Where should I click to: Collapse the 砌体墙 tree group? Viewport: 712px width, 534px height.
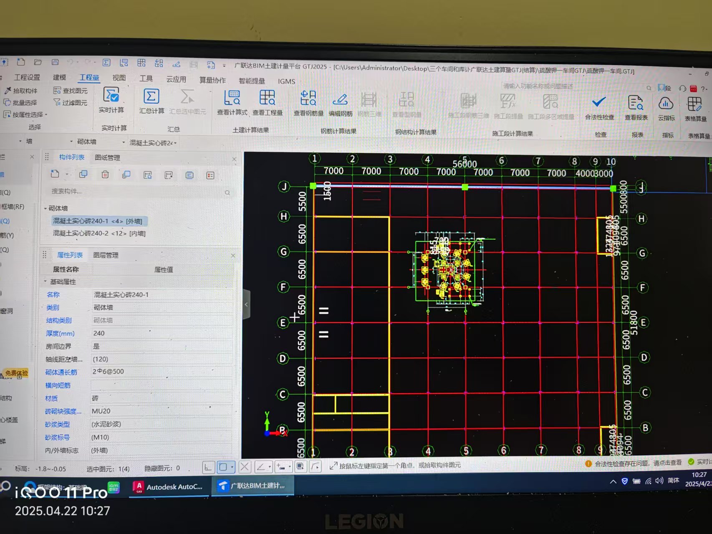coord(45,208)
